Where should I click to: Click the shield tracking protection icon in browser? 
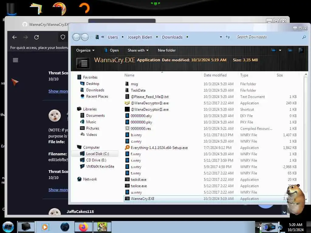[63, 37]
